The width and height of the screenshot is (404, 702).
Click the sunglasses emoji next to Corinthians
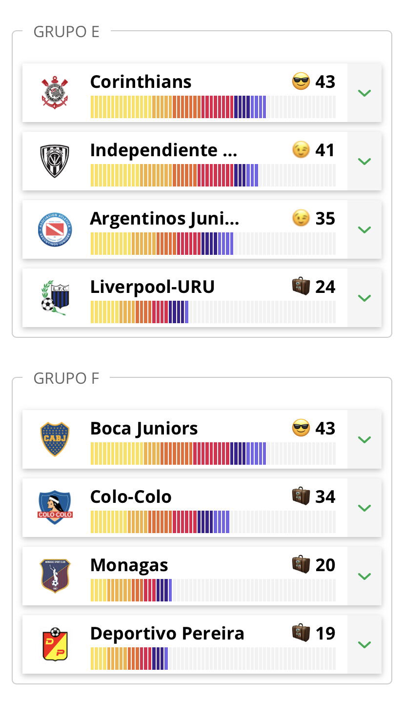pyautogui.click(x=301, y=82)
